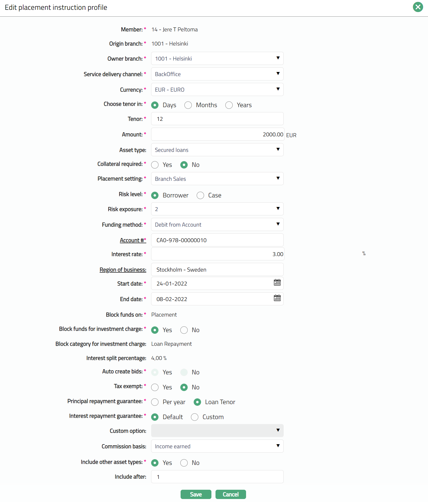Open the Start date calendar picker
This screenshot has width=428, height=502.
[x=277, y=282]
